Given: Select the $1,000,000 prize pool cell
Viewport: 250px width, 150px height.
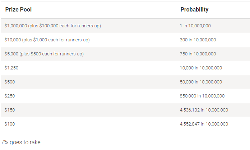Looking at the screenshot, I should click(x=52, y=26).
